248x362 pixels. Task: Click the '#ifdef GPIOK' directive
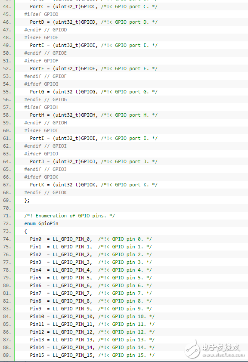point(41,177)
